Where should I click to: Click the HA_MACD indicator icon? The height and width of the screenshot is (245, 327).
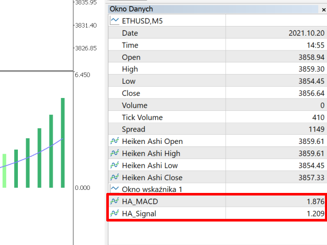point(114,202)
